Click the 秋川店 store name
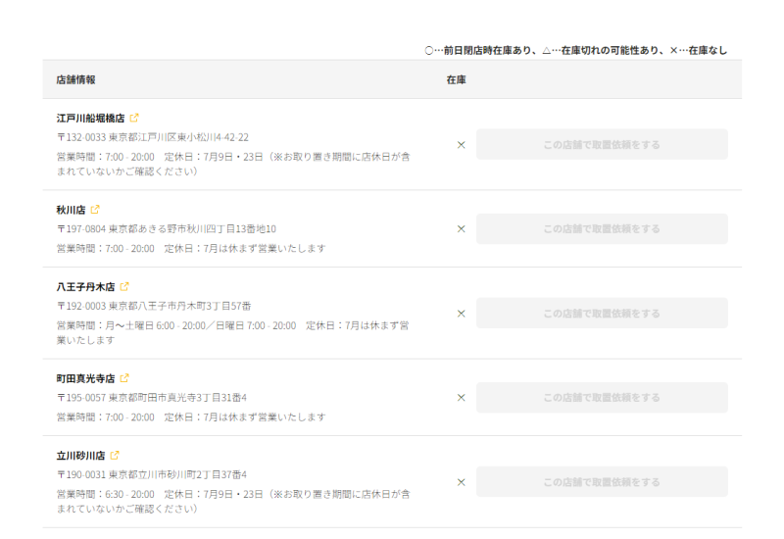The width and height of the screenshot is (784, 539). (71, 209)
